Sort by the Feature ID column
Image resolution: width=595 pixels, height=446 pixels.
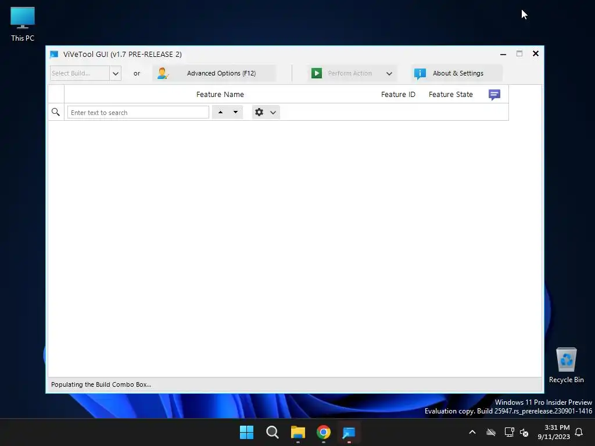point(398,95)
